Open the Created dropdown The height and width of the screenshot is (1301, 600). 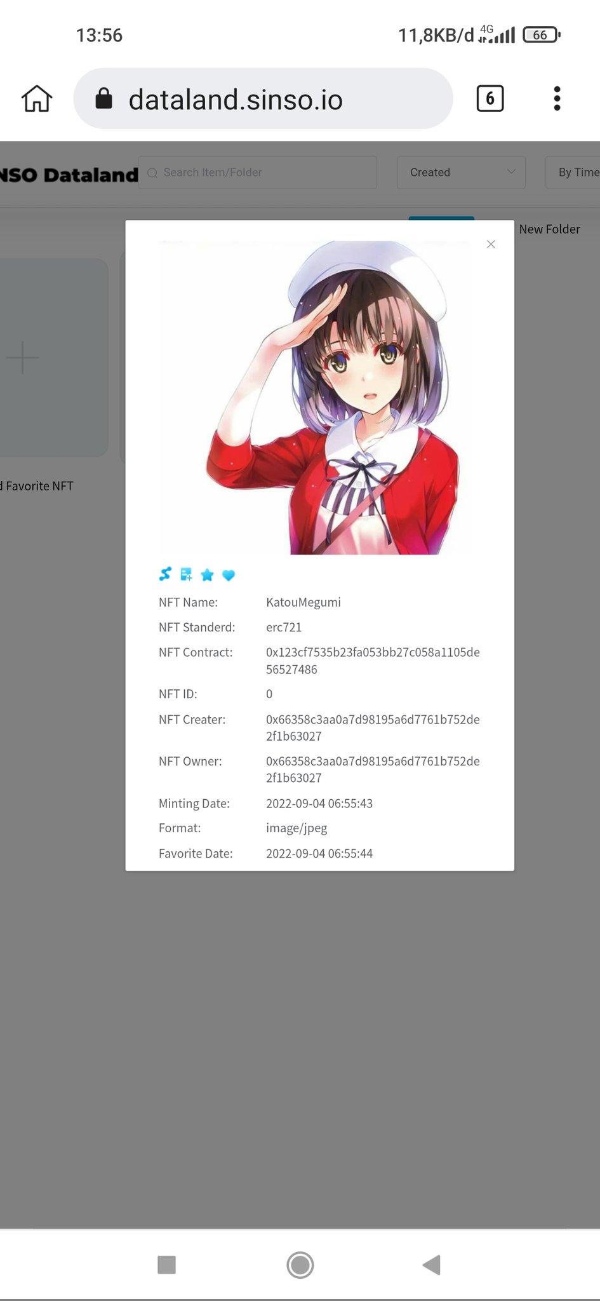(x=461, y=172)
